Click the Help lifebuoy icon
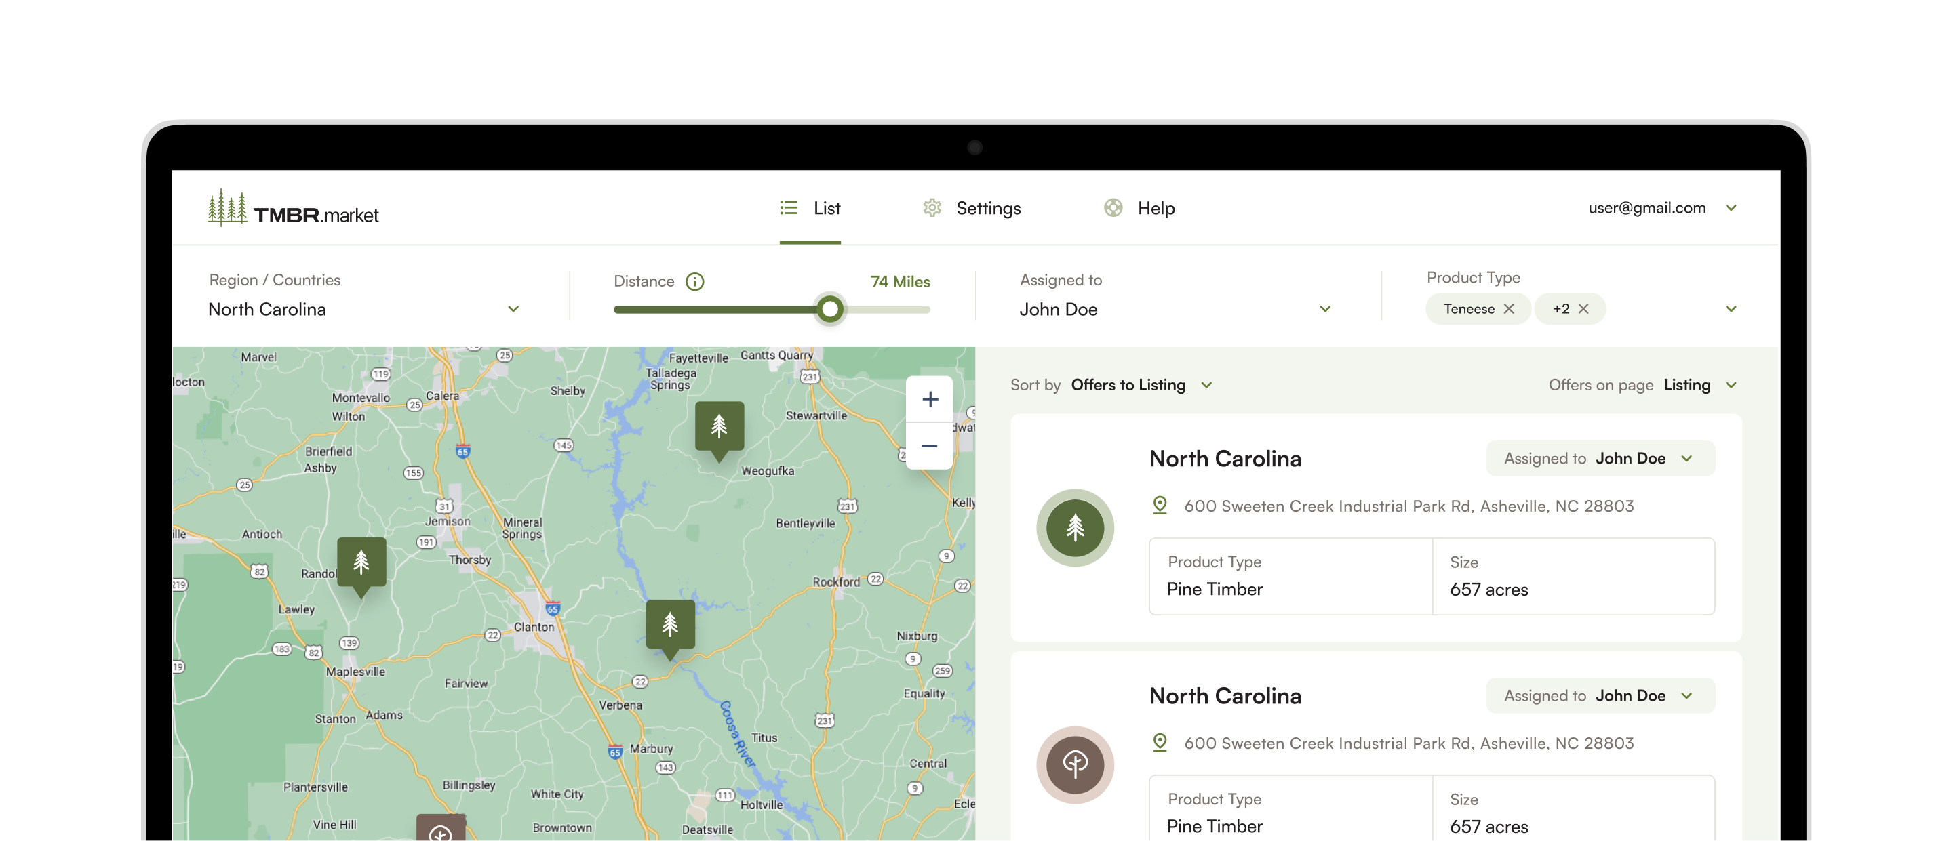The width and height of the screenshot is (1953, 841). (1113, 207)
